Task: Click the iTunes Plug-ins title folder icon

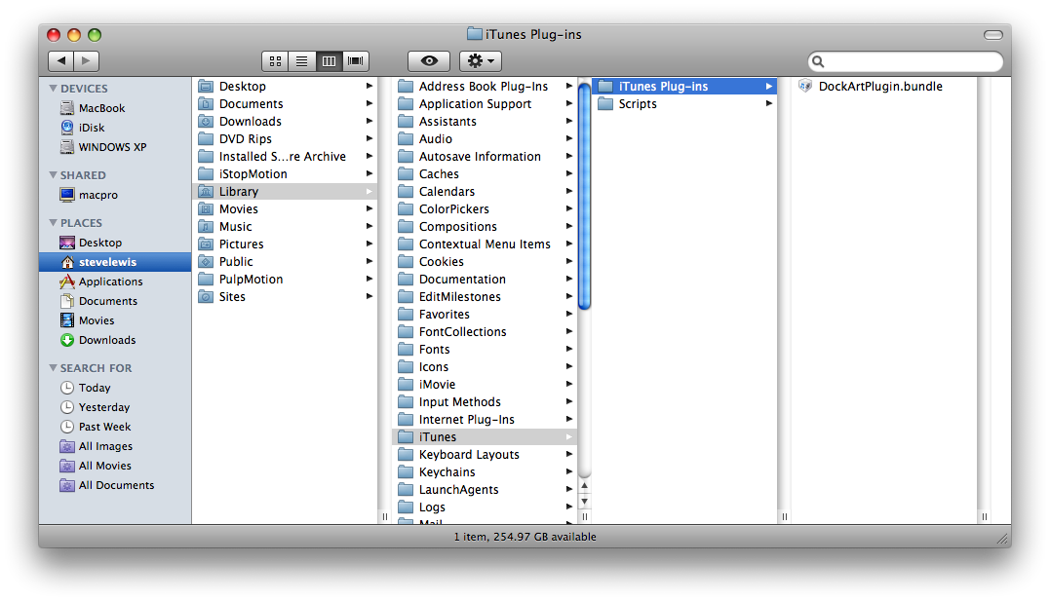Action: tap(475, 33)
